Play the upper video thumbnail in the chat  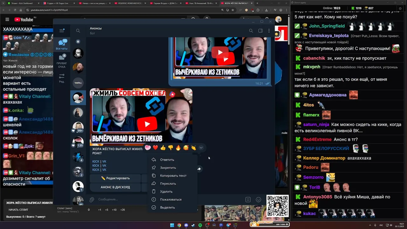tap(220, 52)
